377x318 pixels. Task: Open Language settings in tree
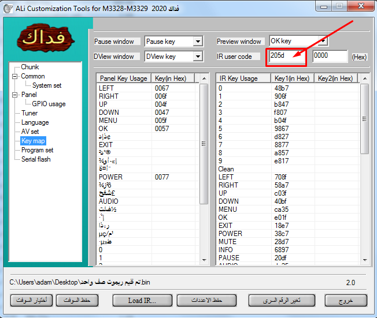(35, 122)
